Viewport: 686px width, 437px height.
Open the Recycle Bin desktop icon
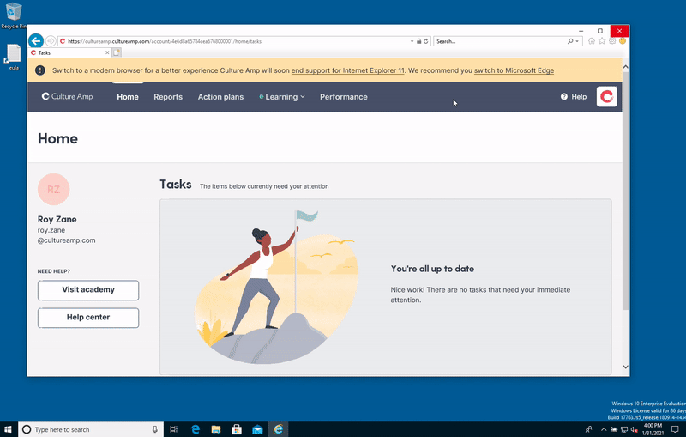point(14,15)
